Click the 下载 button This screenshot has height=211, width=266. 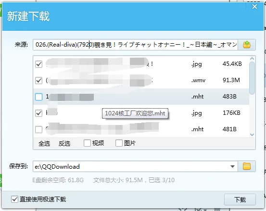pos(240,199)
